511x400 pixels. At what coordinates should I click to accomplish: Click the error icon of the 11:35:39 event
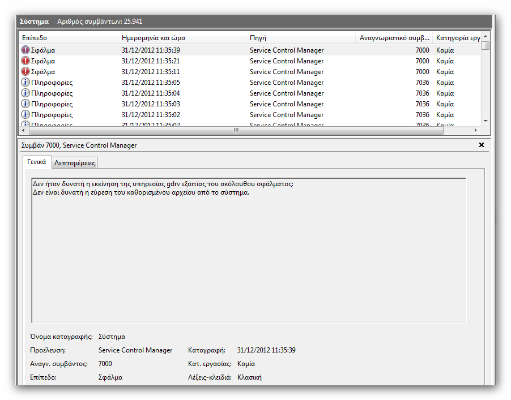(x=25, y=50)
